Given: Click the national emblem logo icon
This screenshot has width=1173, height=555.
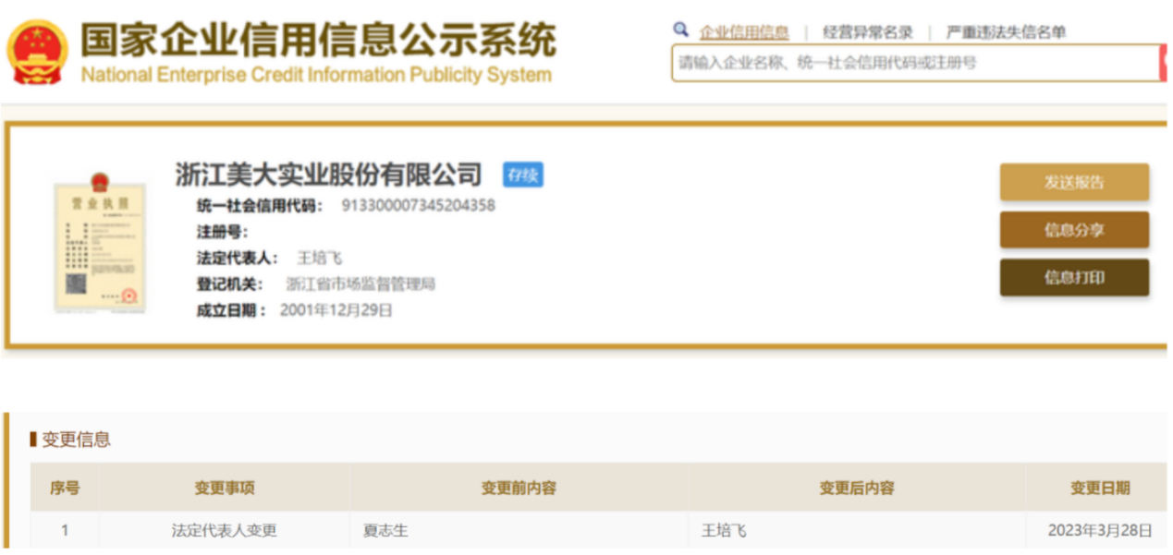Looking at the screenshot, I should pos(37,53).
